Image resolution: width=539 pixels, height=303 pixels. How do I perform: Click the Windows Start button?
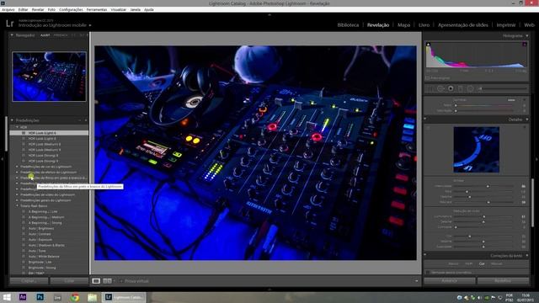click(x=7, y=297)
